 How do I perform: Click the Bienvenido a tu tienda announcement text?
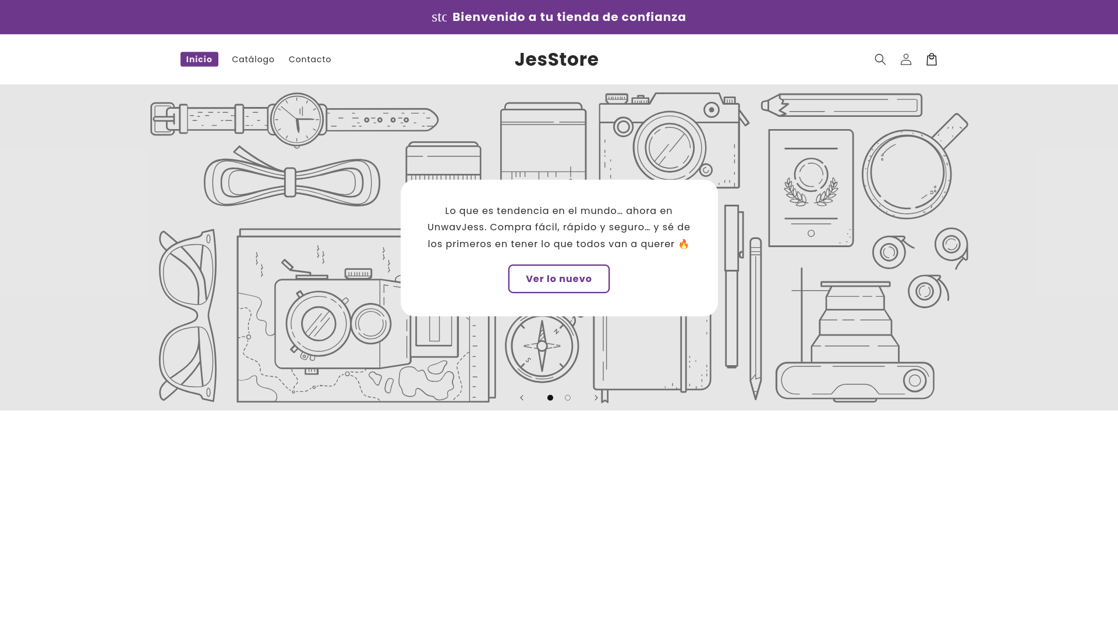point(569,17)
